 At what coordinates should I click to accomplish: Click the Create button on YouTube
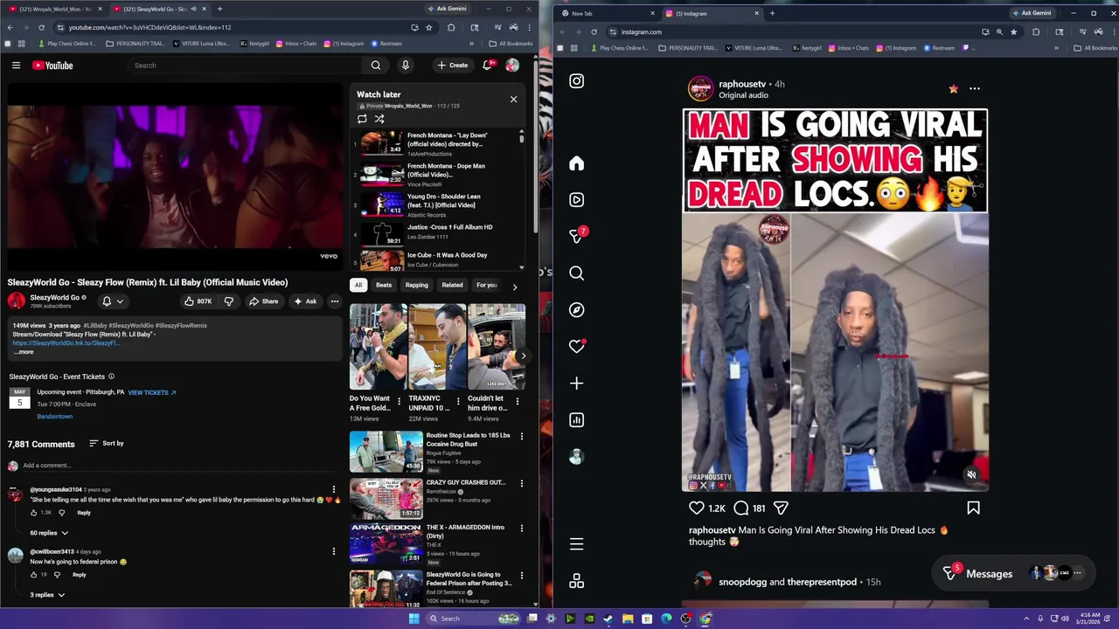(x=453, y=66)
